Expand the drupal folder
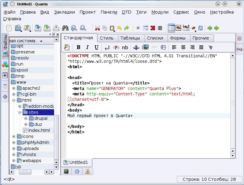244x185 pixels. click(x=26, y=119)
